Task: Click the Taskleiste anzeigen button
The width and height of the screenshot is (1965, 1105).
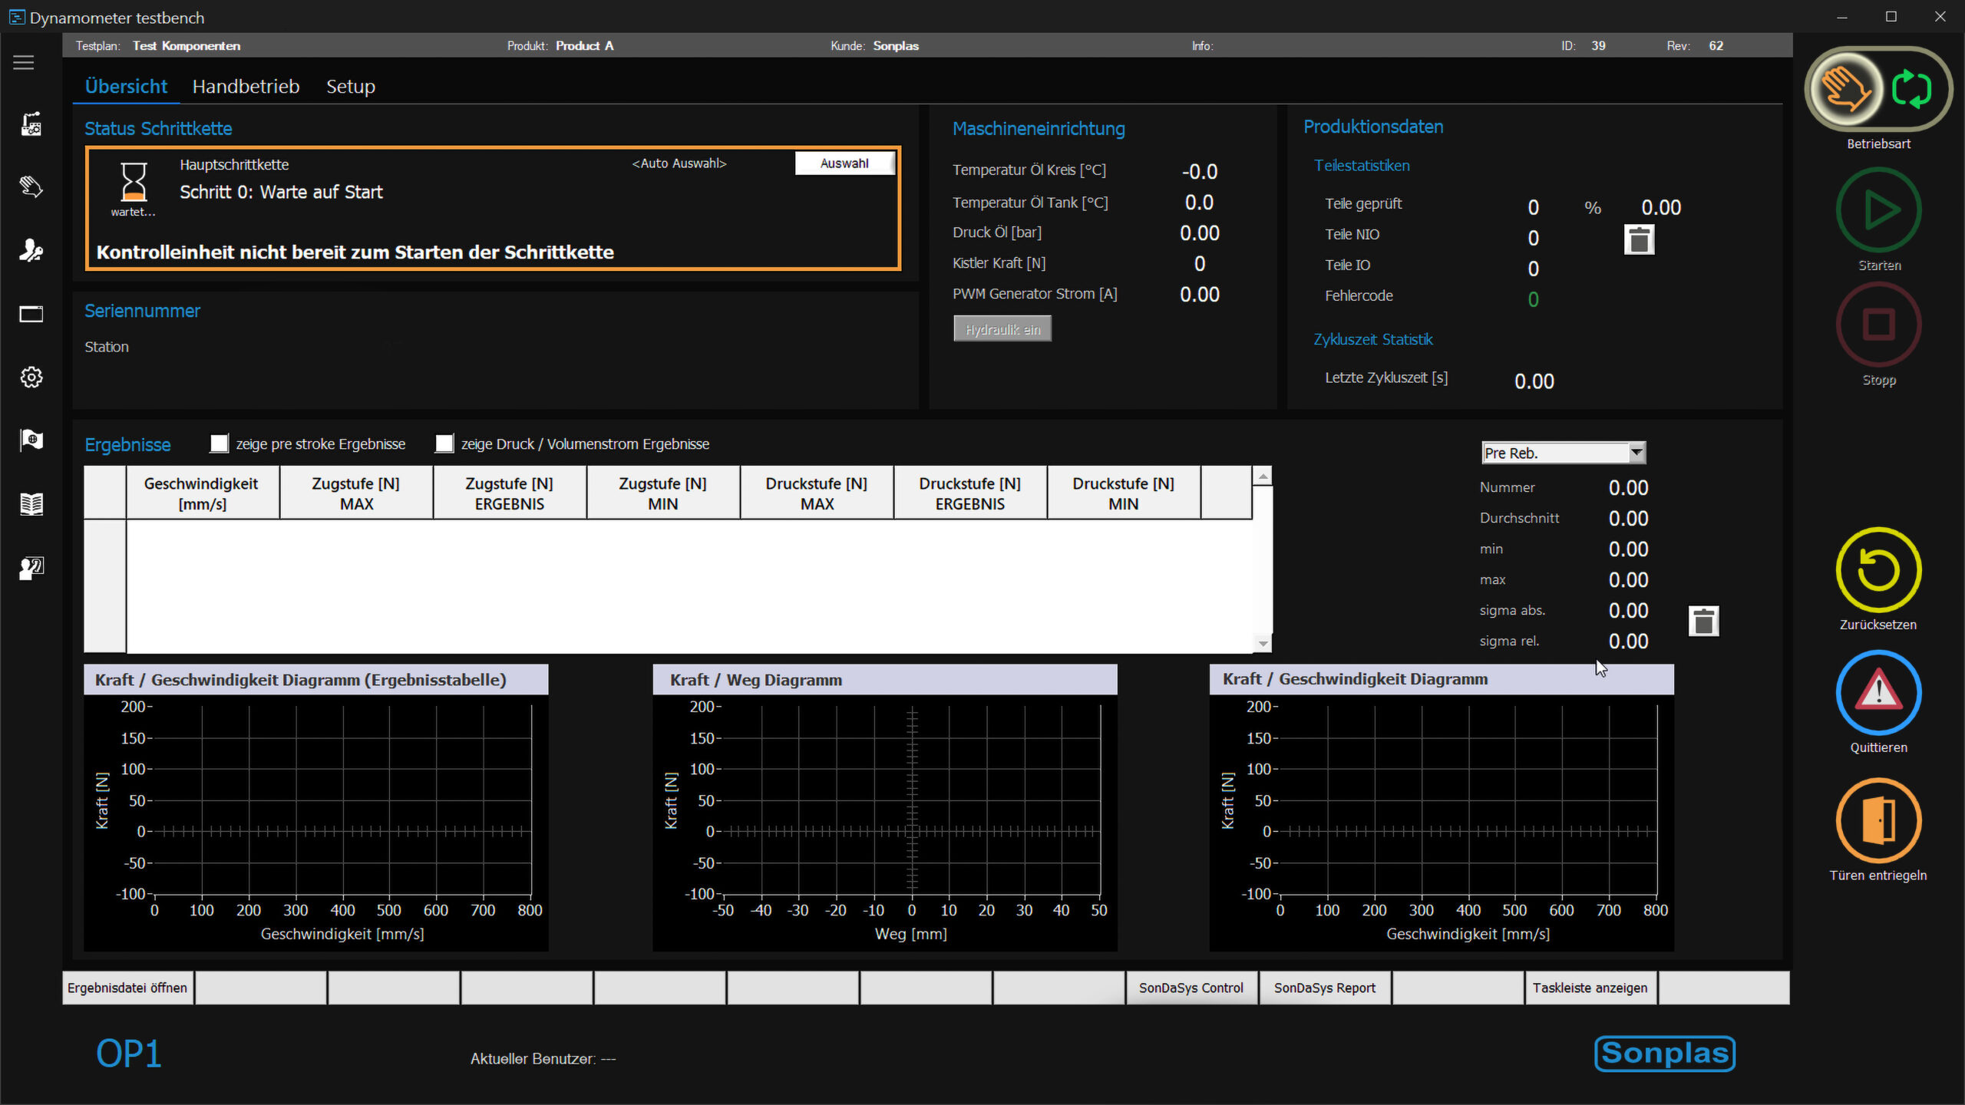Action: click(x=1590, y=988)
